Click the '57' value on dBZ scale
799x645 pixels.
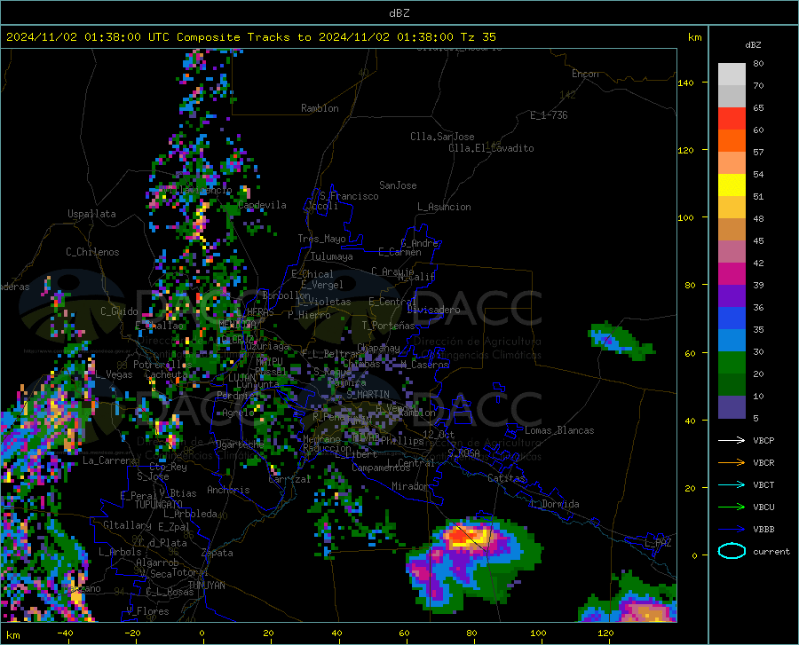(x=758, y=153)
